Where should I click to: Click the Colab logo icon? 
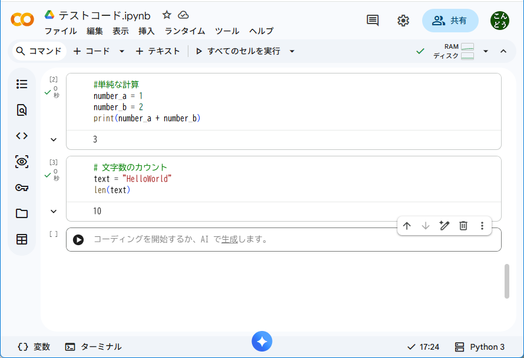coord(22,19)
